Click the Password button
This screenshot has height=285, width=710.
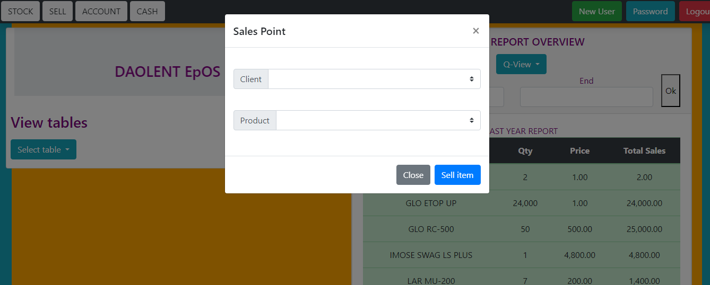pyautogui.click(x=650, y=11)
